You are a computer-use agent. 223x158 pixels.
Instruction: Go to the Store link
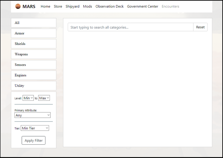[x=58, y=6]
